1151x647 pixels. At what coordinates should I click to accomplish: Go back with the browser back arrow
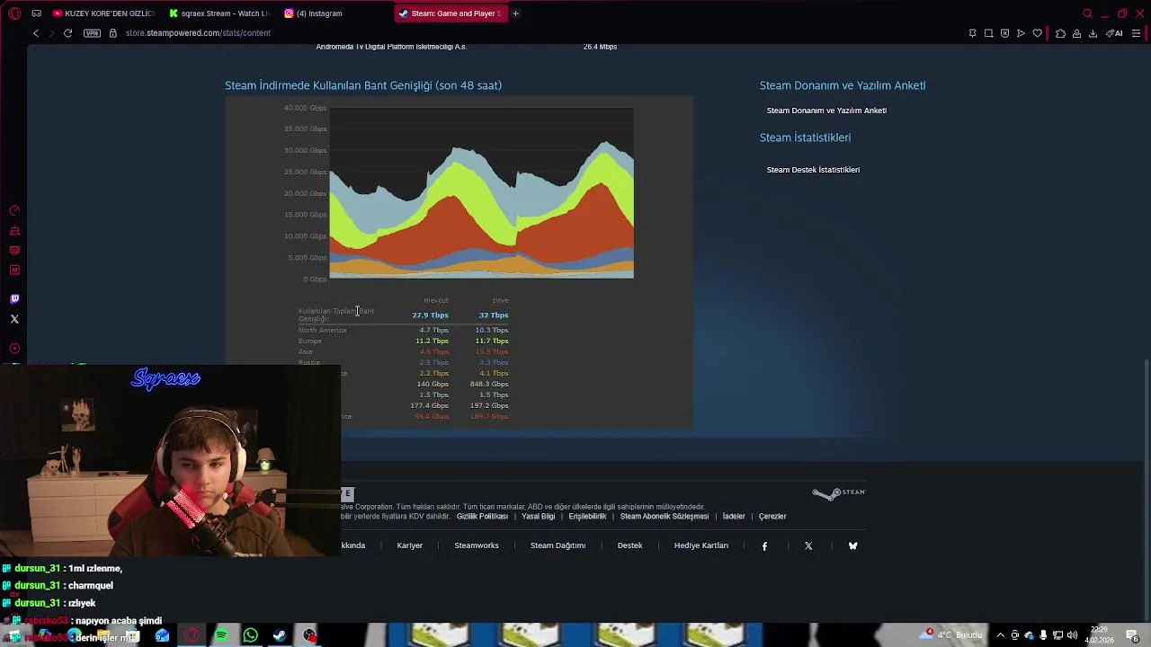pyautogui.click(x=36, y=33)
